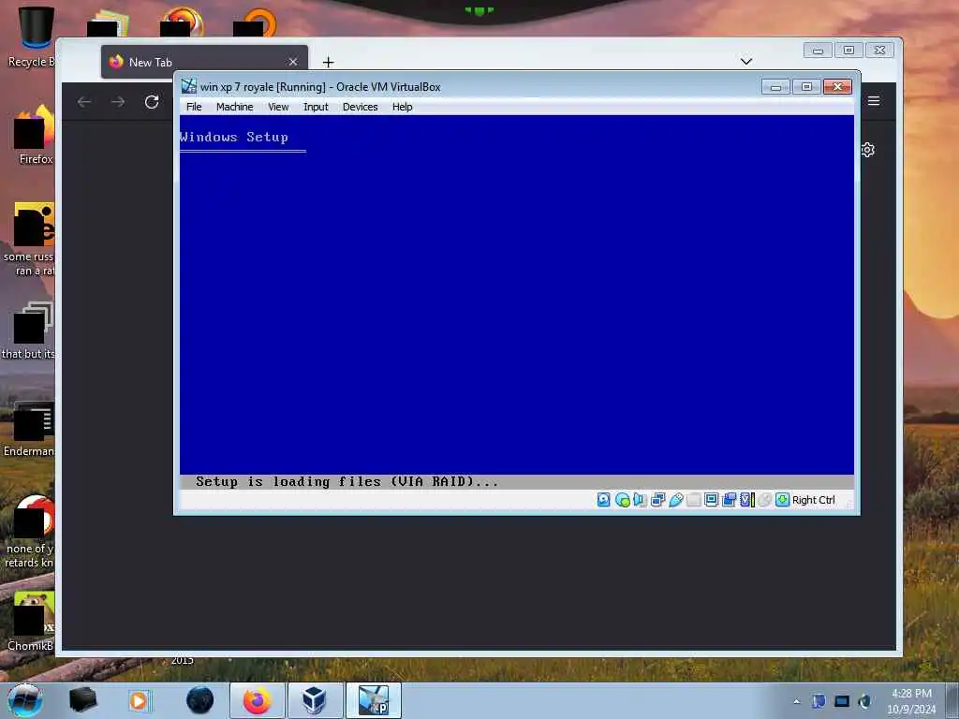The width and height of the screenshot is (959, 719).
Task: Click the mouse integration status icon
Action: (764, 500)
